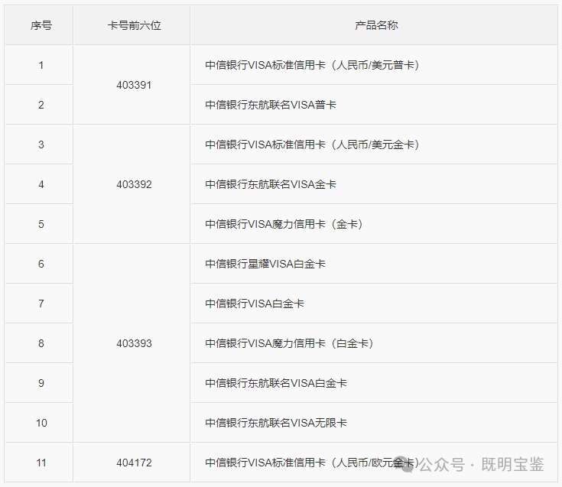Click 中信银行东航联名VISA金卡 product name
This screenshot has width=562, height=487.
pyautogui.click(x=271, y=184)
